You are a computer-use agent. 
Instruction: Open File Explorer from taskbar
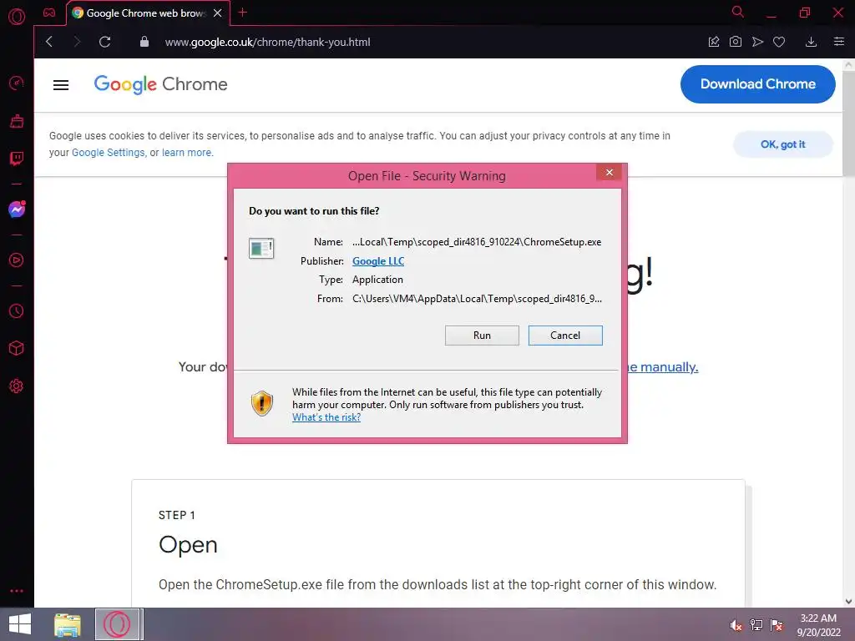(x=68, y=624)
